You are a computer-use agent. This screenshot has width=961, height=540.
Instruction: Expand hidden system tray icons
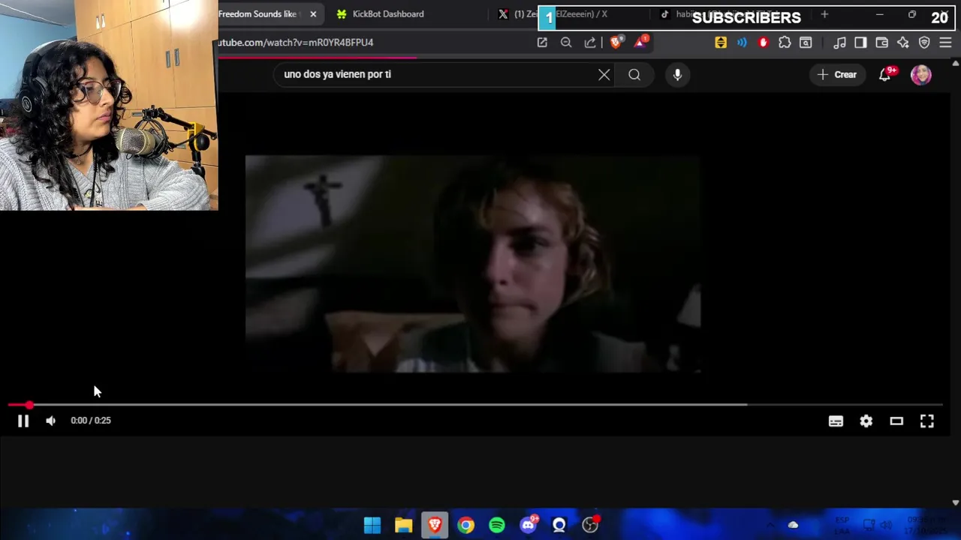click(x=770, y=525)
